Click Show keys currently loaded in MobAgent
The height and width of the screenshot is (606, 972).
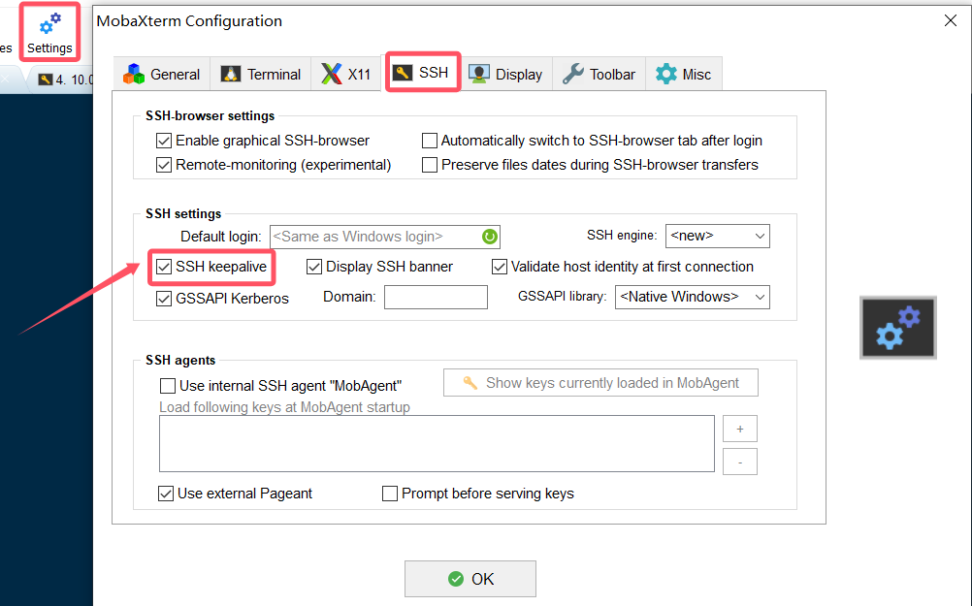(x=600, y=383)
